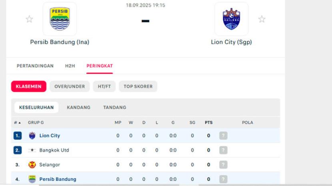Click the question mark form icon for Lion City
This screenshot has width=332, height=186.
(x=223, y=136)
